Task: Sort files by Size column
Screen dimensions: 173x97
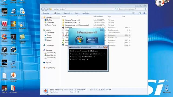Action: tap(124, 17)
